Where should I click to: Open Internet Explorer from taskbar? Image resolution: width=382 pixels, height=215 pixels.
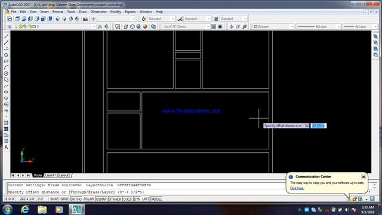24,210
